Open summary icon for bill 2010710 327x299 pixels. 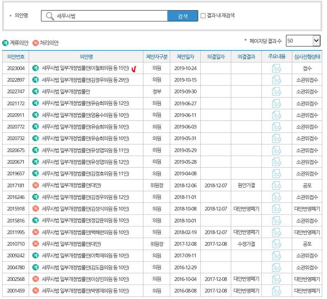tap(277, 244)
